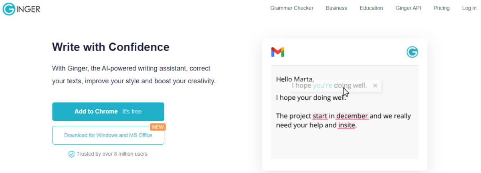Click "Trusted by over 8 million users" text
Image resolution: width=481 pixels, height=173 pixels.
[112, 154]
